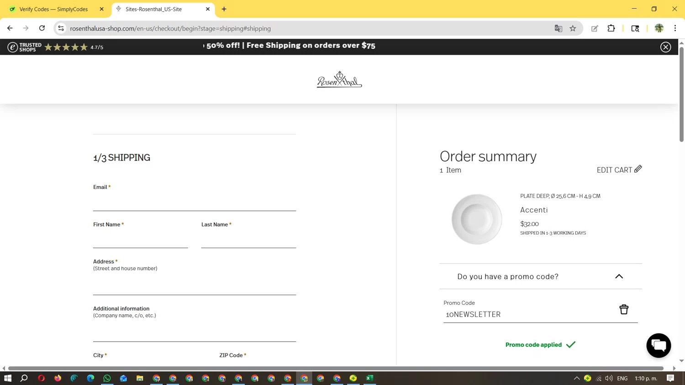Click 'SHIPPED IN 1-3 WORKING DAYS' text

coord(553,233)
